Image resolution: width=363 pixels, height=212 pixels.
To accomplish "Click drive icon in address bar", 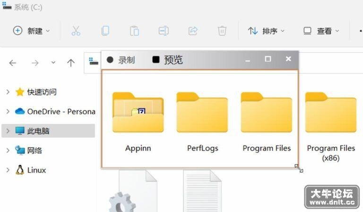I will click(x=94, y=62).
